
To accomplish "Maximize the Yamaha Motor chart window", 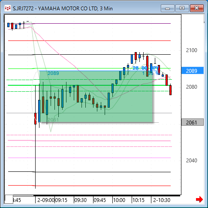I will tap(182, 8).
